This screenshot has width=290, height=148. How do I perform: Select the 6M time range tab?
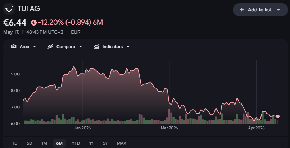coord(59,143)
